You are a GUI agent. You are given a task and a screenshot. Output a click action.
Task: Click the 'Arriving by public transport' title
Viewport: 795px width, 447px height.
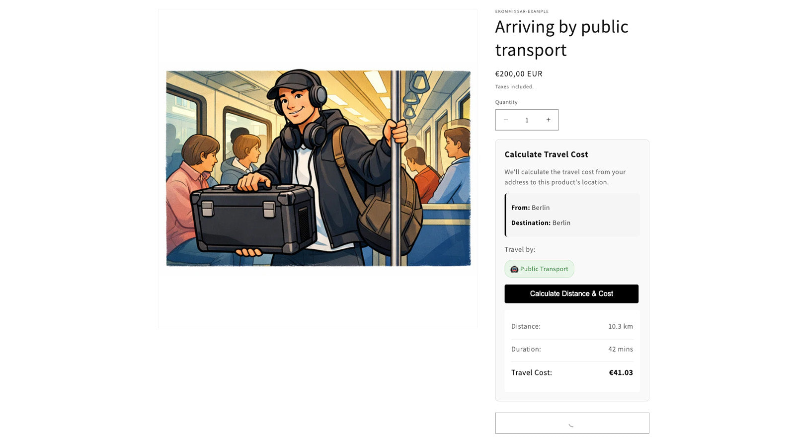561,38
